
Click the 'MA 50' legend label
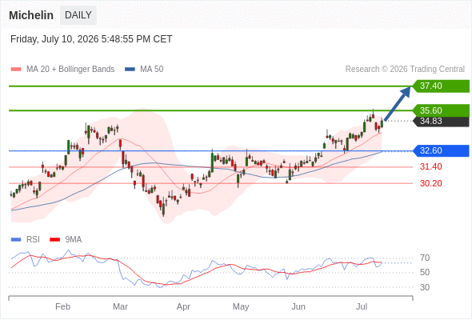tap(152, 70)
